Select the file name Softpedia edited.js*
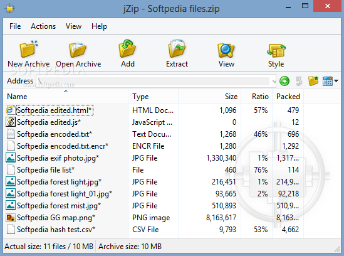This screenshot has width=344, height=256. (49, 122)
